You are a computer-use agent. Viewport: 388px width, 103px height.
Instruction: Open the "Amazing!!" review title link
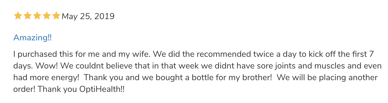[32, 38]
